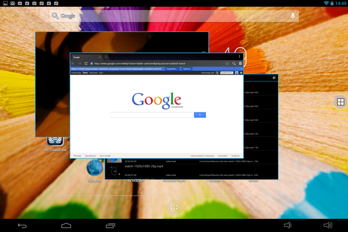348x232 pixels.
Task: Tap the blue play thumbnail in video list
Action: (x=114, y=160)
